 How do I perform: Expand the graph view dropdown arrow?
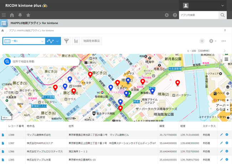pos(57,41)
